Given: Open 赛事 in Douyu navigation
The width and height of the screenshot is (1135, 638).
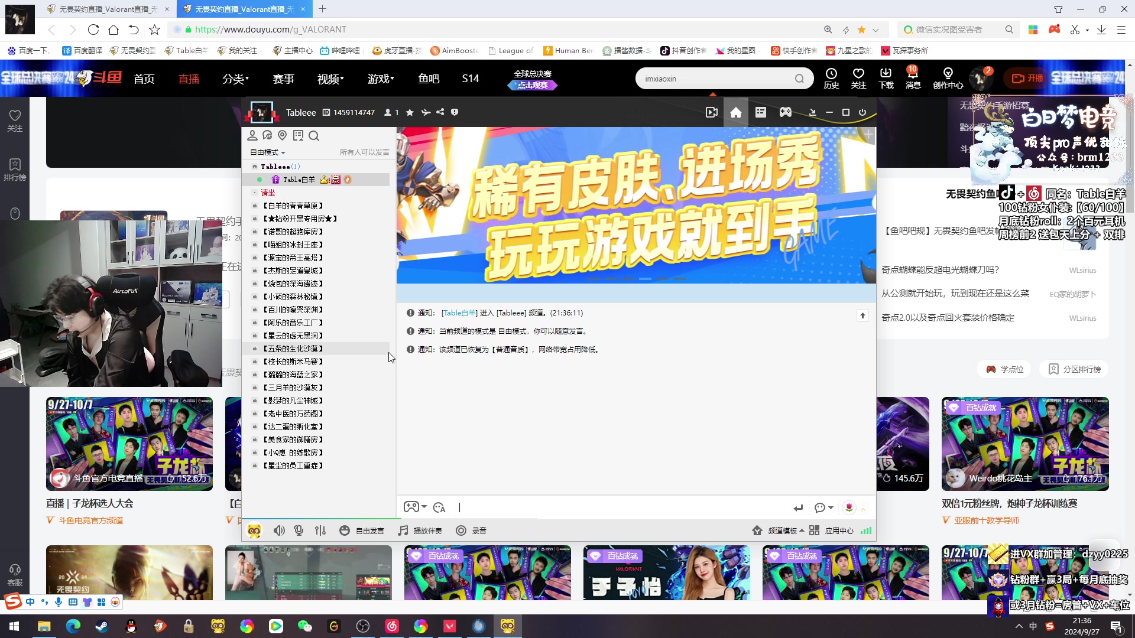Looking at the screenshot, I should (x=284, y=79).
